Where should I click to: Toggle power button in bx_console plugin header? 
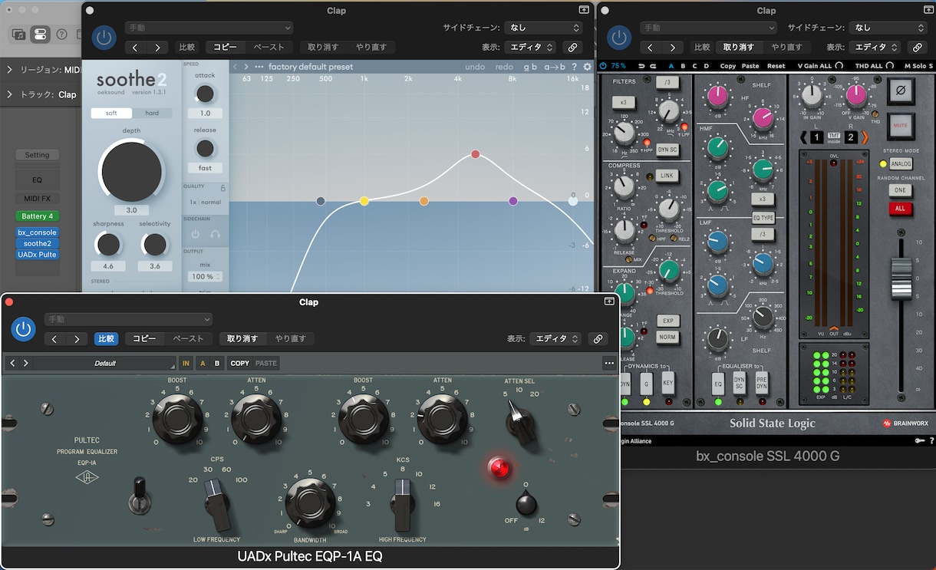pyautogui.click(x=619, y=38)
